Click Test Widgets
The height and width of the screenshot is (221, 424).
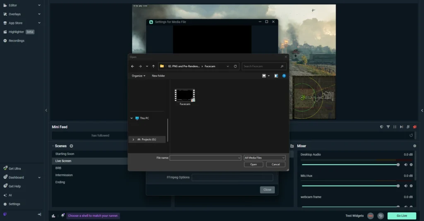[354, 216]
